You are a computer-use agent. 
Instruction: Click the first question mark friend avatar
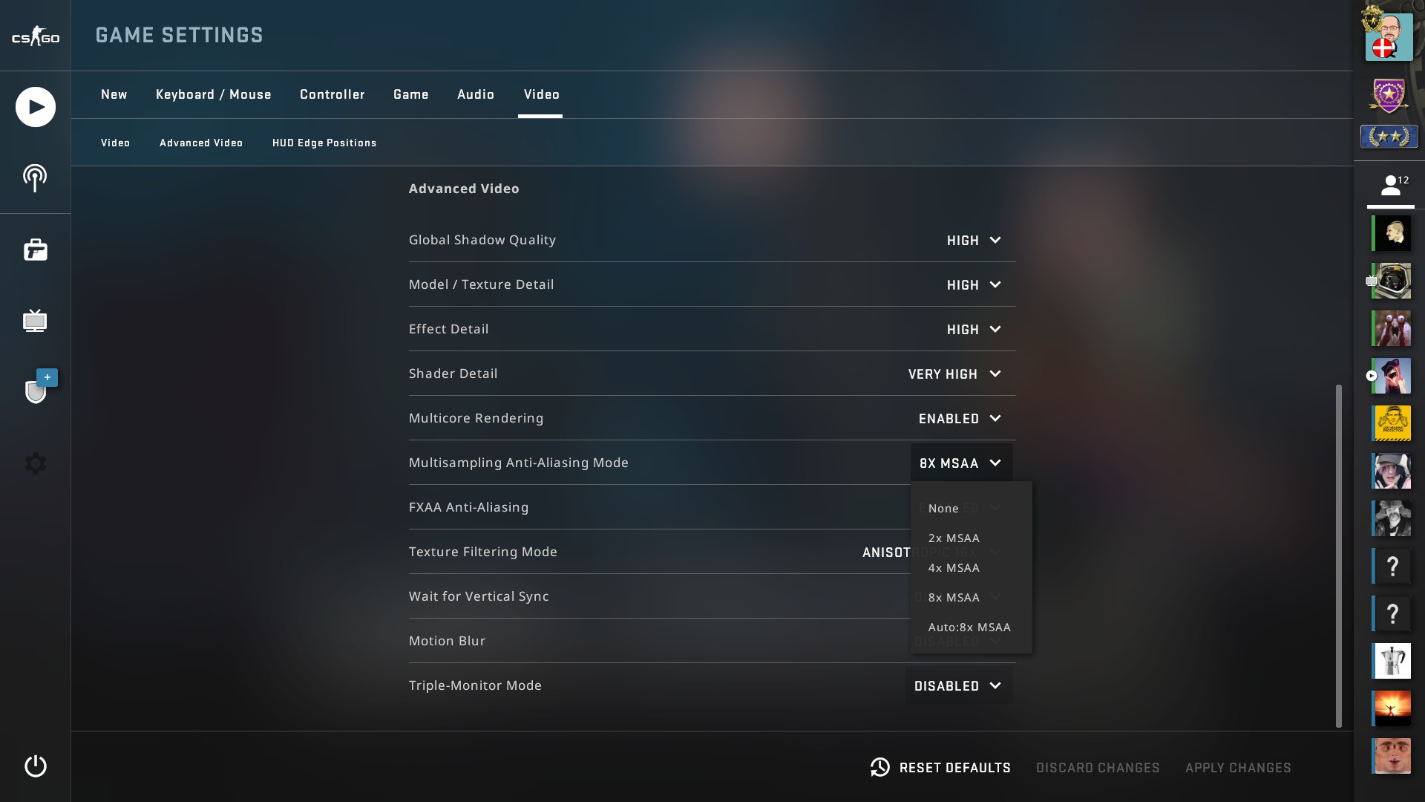coord(1391,566)
